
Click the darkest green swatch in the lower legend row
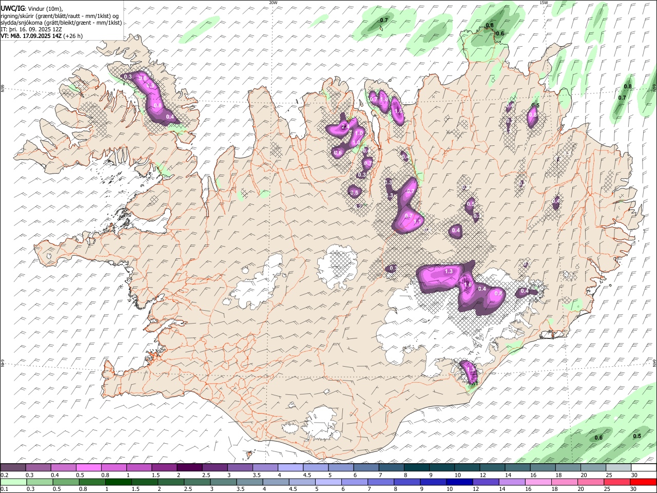click(118, 482)
